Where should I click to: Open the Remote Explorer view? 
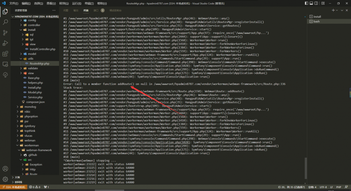point(5,64)
